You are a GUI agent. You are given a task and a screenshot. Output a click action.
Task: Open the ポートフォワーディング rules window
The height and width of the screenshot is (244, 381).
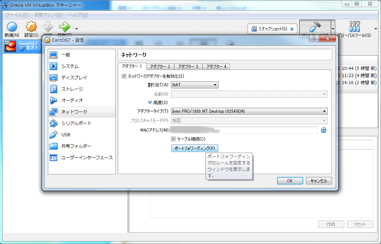coord(195,148)
